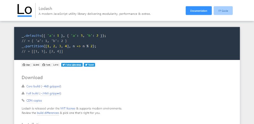Image resolution: width=254 pixels, height=124 pixels.
Task: Open the FP Guide
Action: (x=223, y=11)
